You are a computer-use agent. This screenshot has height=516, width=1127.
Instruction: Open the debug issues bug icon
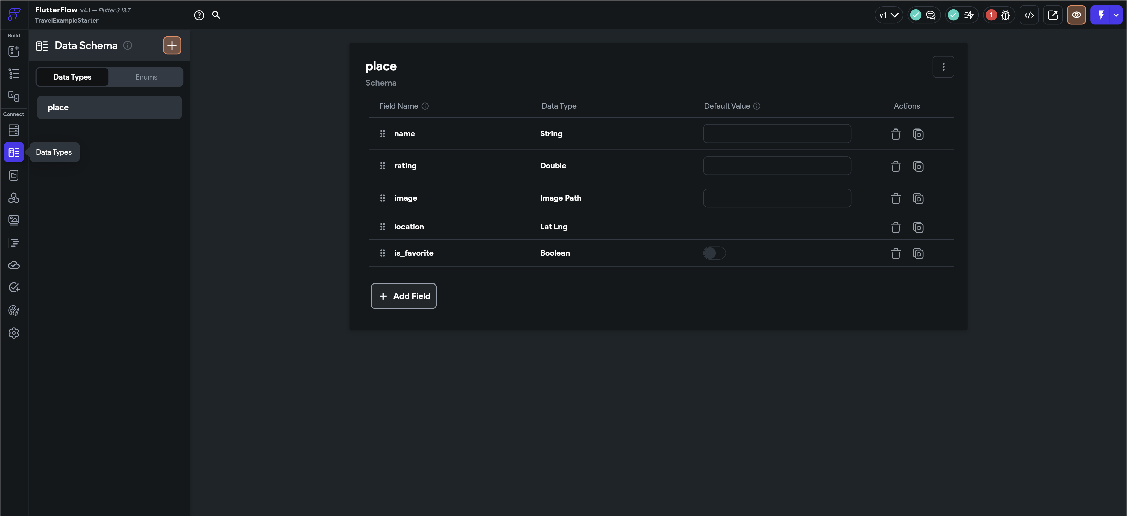(x=1005, y=15)
